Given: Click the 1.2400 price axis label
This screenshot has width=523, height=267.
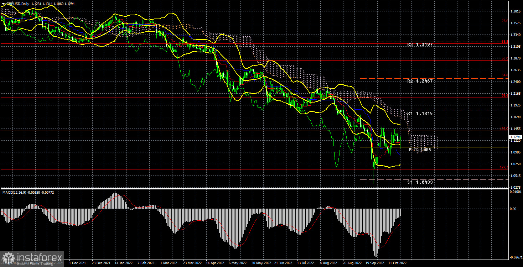Looking at the screenshot, I should [x=515, y=82].
